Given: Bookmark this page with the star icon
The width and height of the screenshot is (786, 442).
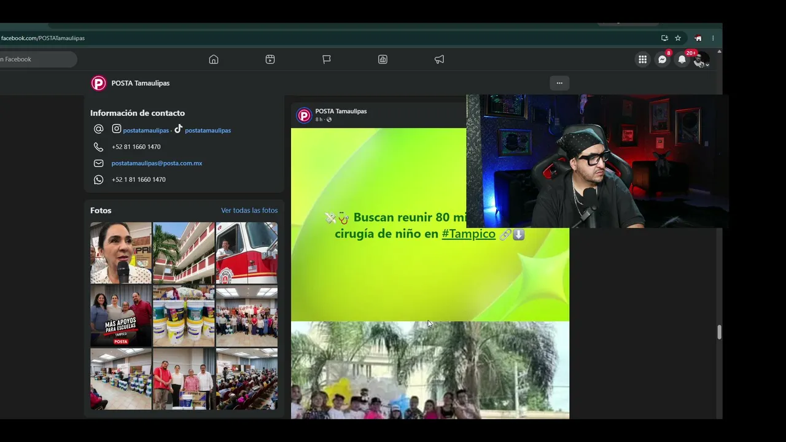Looking at the screenshot, I should [678, 38].
